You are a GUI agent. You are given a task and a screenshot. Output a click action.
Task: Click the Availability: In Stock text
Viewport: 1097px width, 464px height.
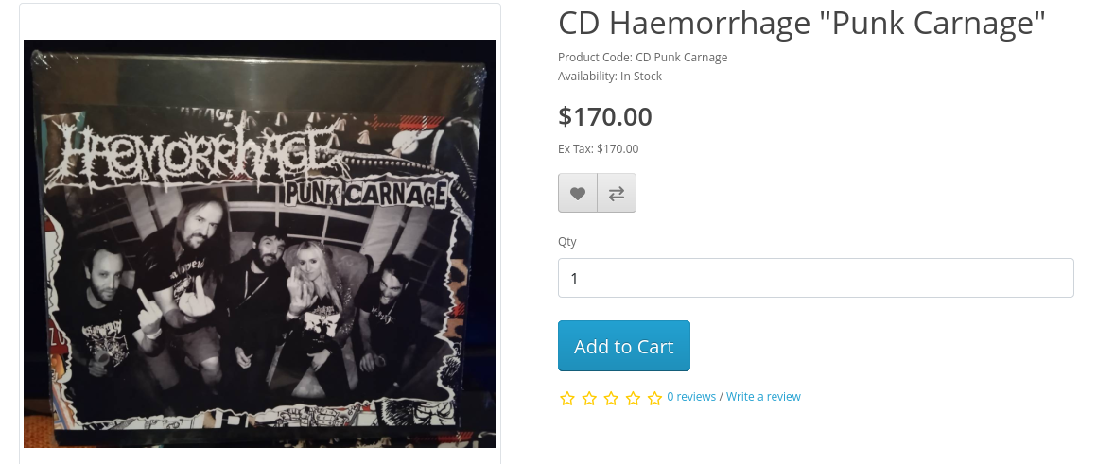[x=610, y=77]
